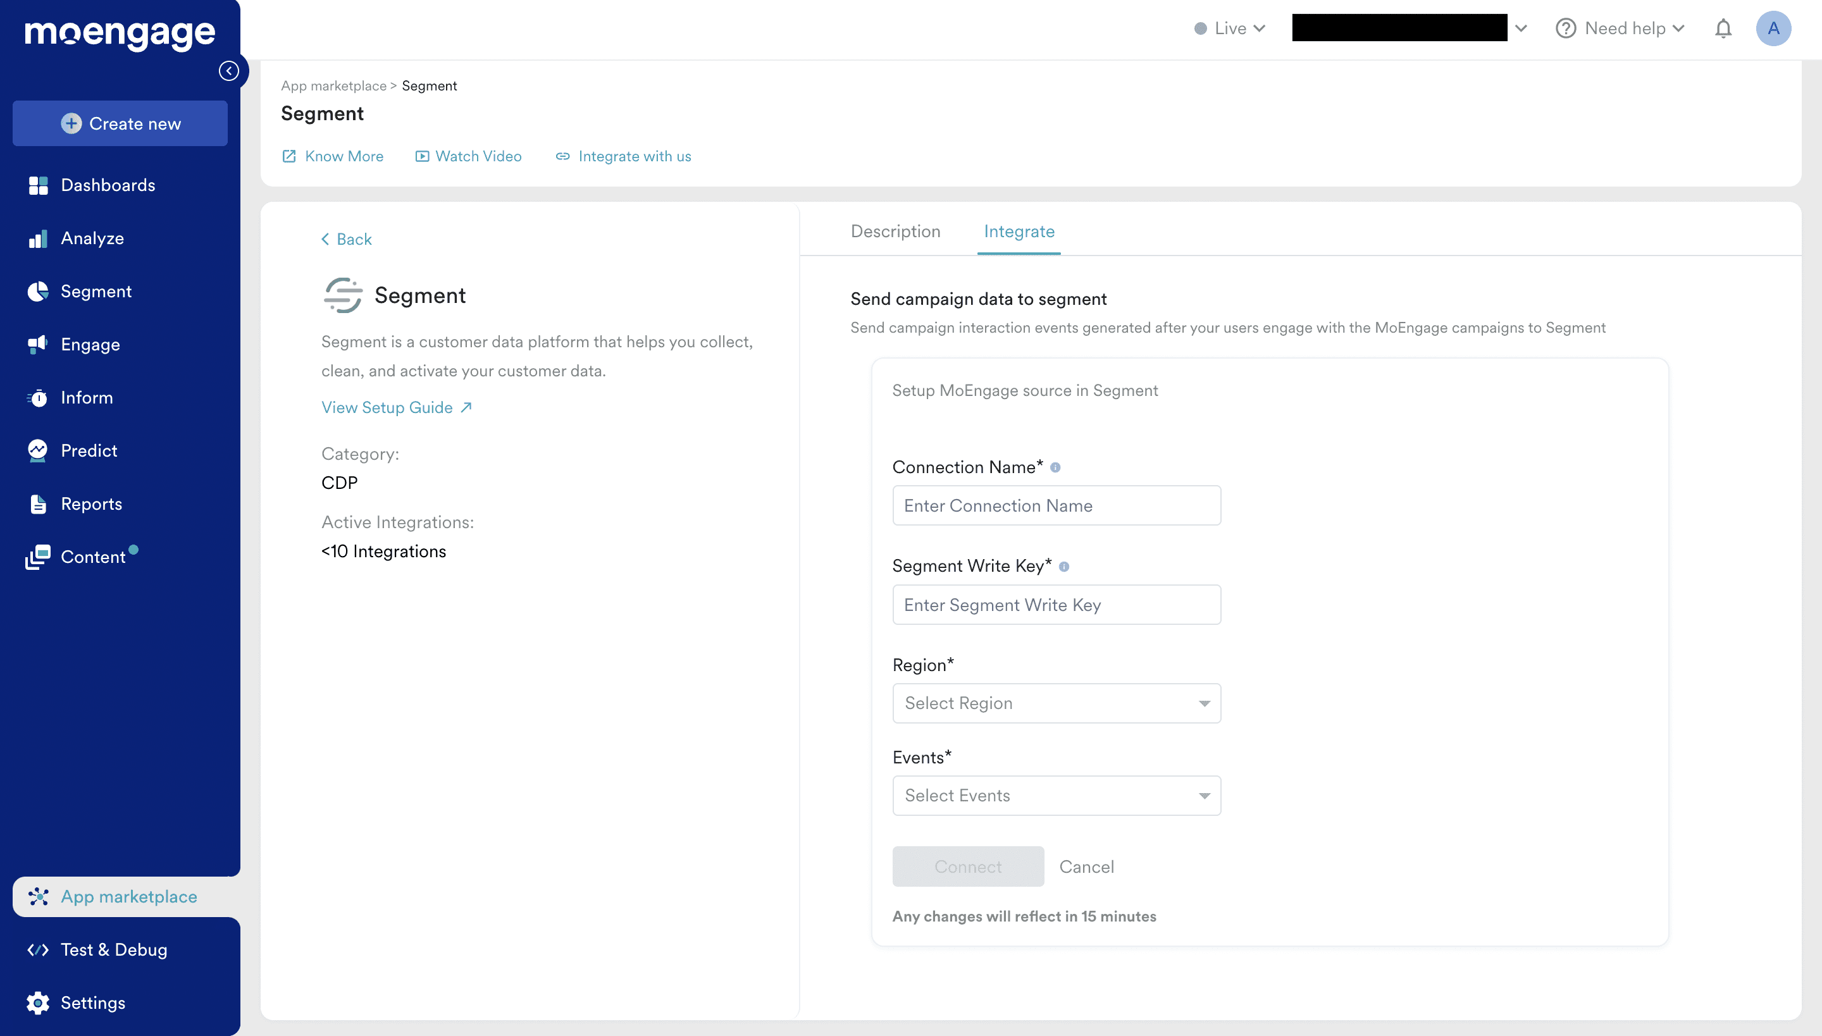Collapse the left sidebar with the chevron
1822x1036 pixels.
tap(228, 70)
